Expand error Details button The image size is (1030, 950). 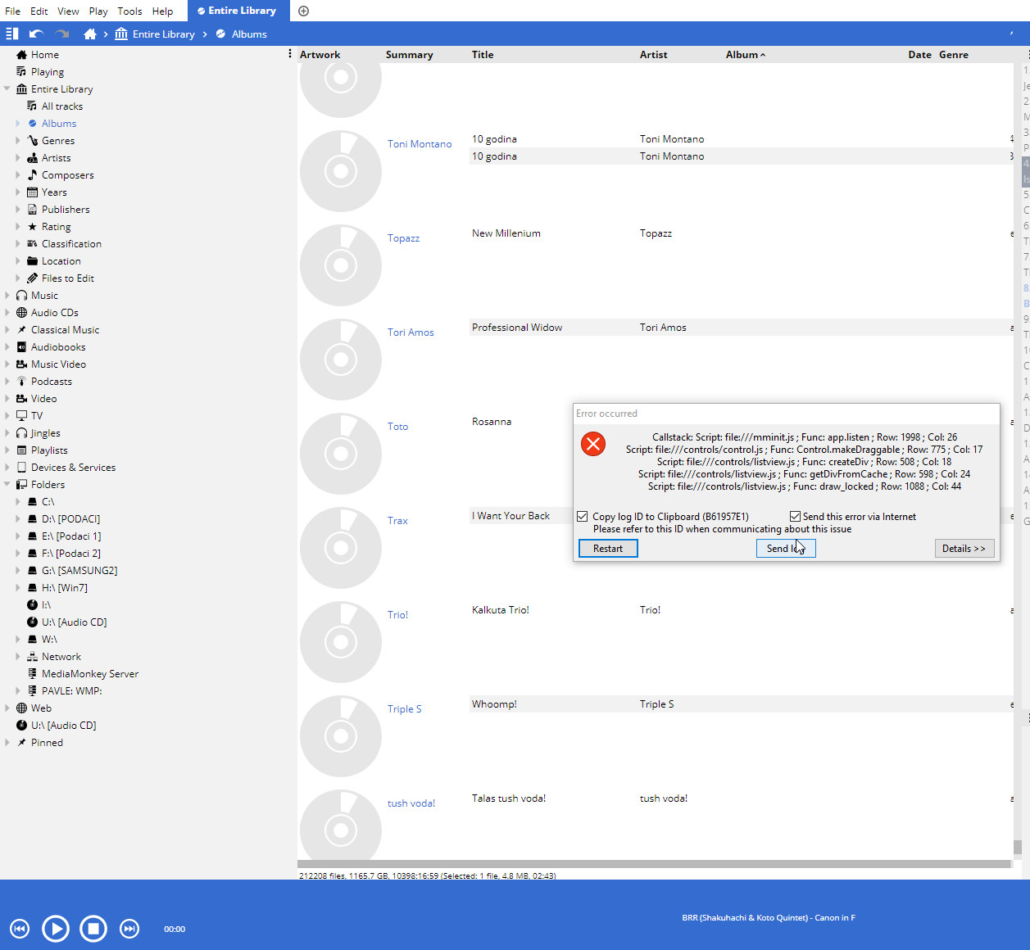[964, 549]
